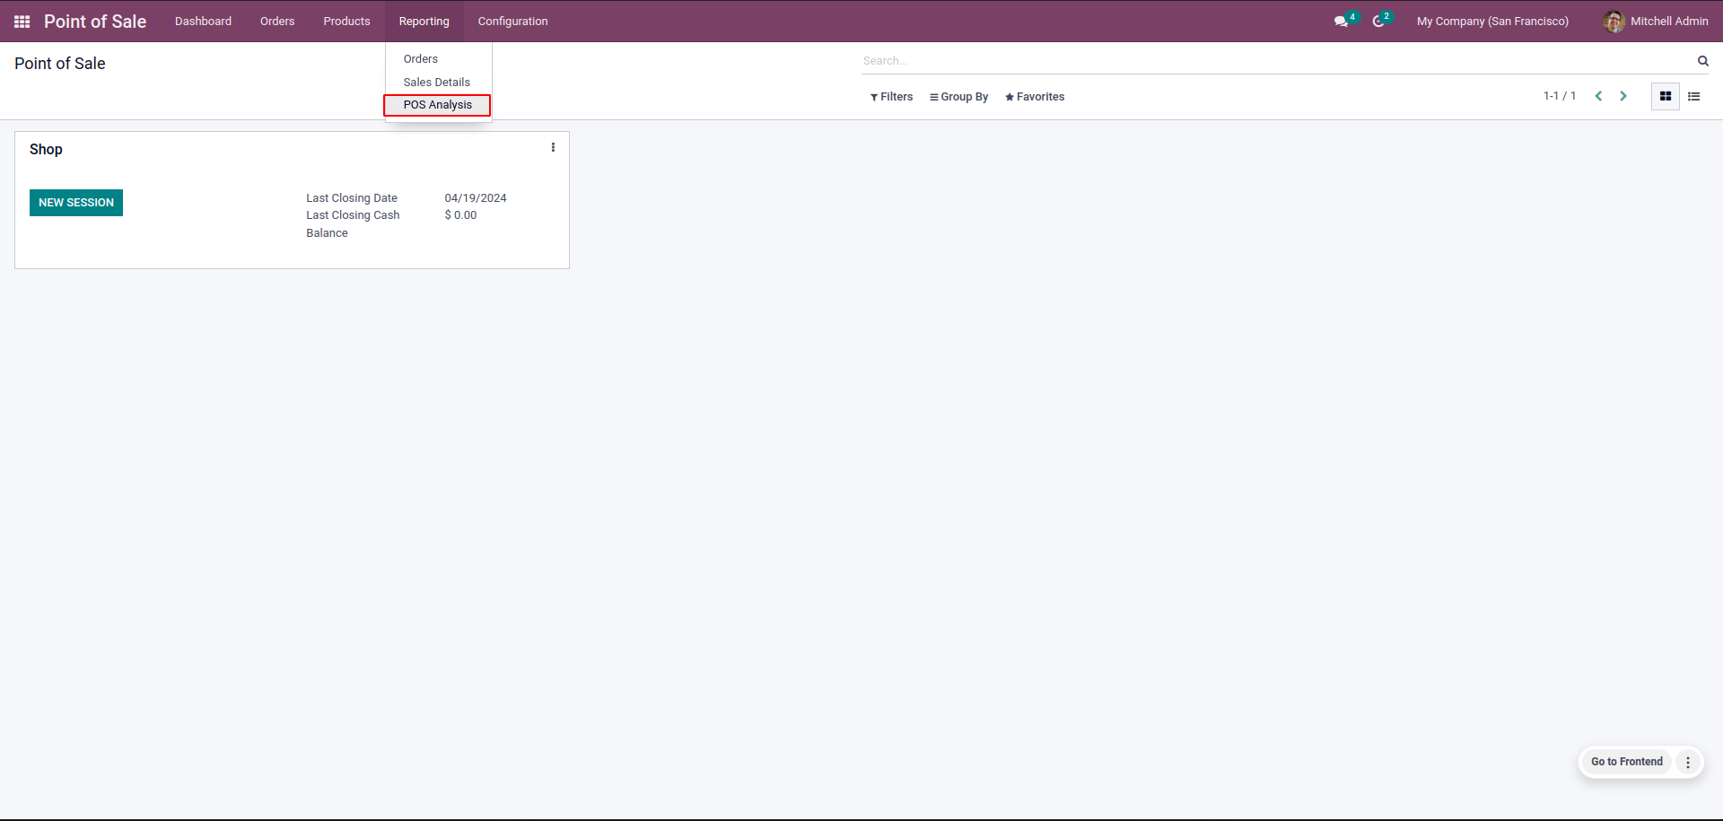Open the apps grid menu icon

click(22, 22)
